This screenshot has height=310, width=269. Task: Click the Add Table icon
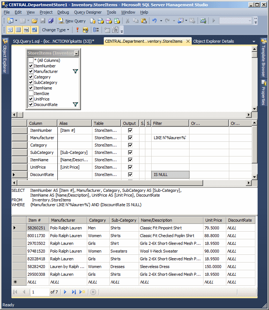coord(107,30)
